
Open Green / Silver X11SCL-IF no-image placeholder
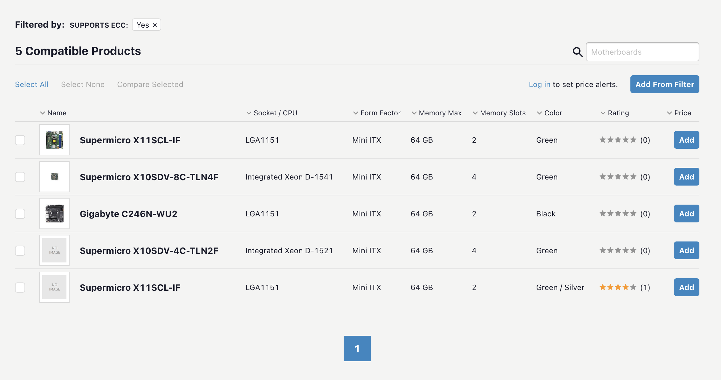(54, 287)
